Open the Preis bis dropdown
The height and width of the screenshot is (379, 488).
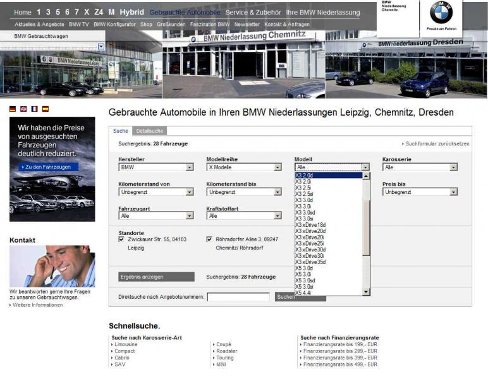click(x=453, y=192)
